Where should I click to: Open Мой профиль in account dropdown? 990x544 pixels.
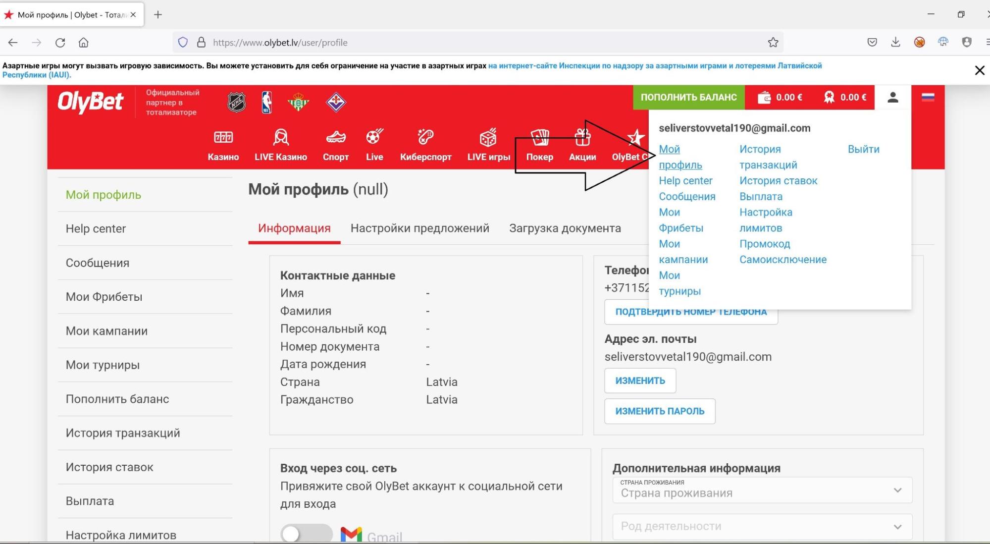(x=679, y=157)
